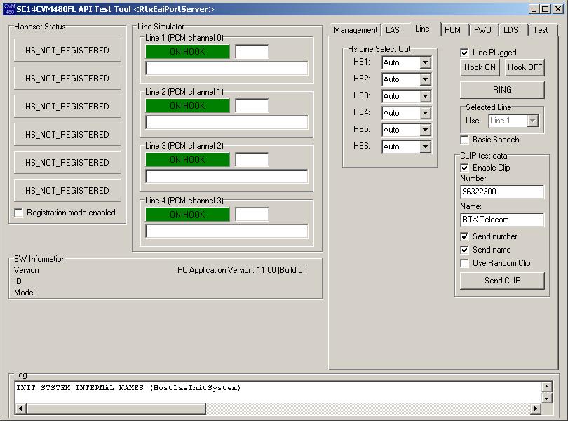This screenshot has height=421, width=568.
Task: Uncheck the Line Plugged checkbox
Action: click(x=464, y=53)
